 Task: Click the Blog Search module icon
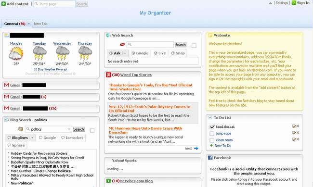point(7,120)
